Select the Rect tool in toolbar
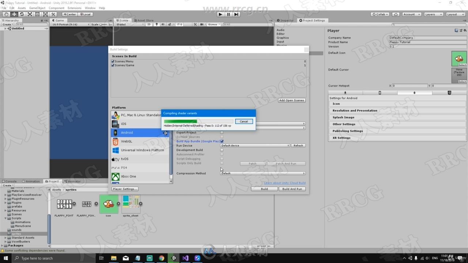The height and width of the screenshot is (263, 468). coord(37,14)
